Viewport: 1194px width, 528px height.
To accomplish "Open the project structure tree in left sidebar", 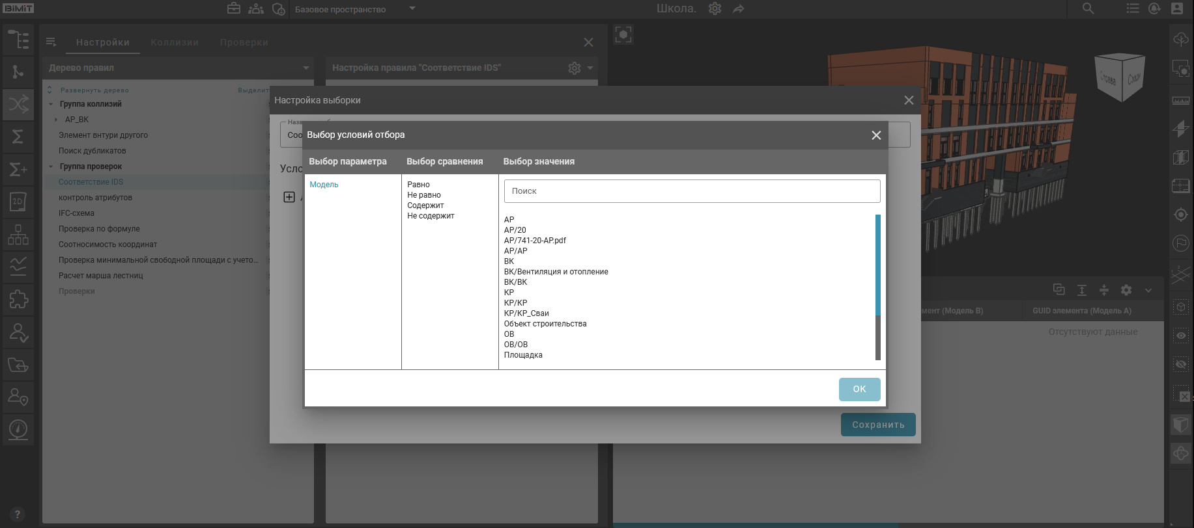I will tap(18, 40).
